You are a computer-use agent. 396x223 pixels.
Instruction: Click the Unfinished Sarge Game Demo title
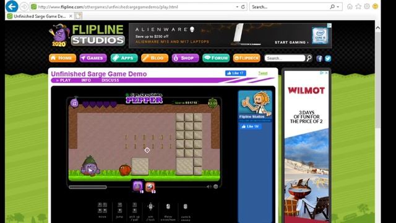pos(99,74)
